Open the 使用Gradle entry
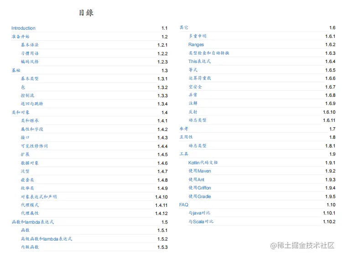342x257 pixels. tap(200, 197)
